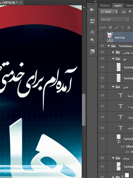
Task: Toggle eye of the 'G' layer effect
Action: coord(127,152)
